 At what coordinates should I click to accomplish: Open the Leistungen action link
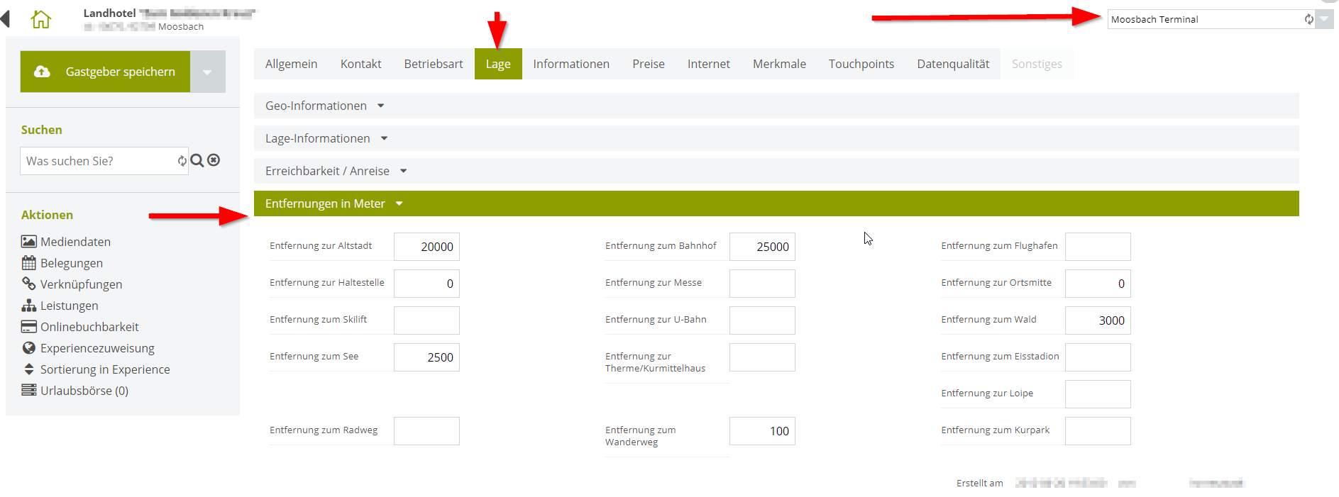[x=70, y=306]
